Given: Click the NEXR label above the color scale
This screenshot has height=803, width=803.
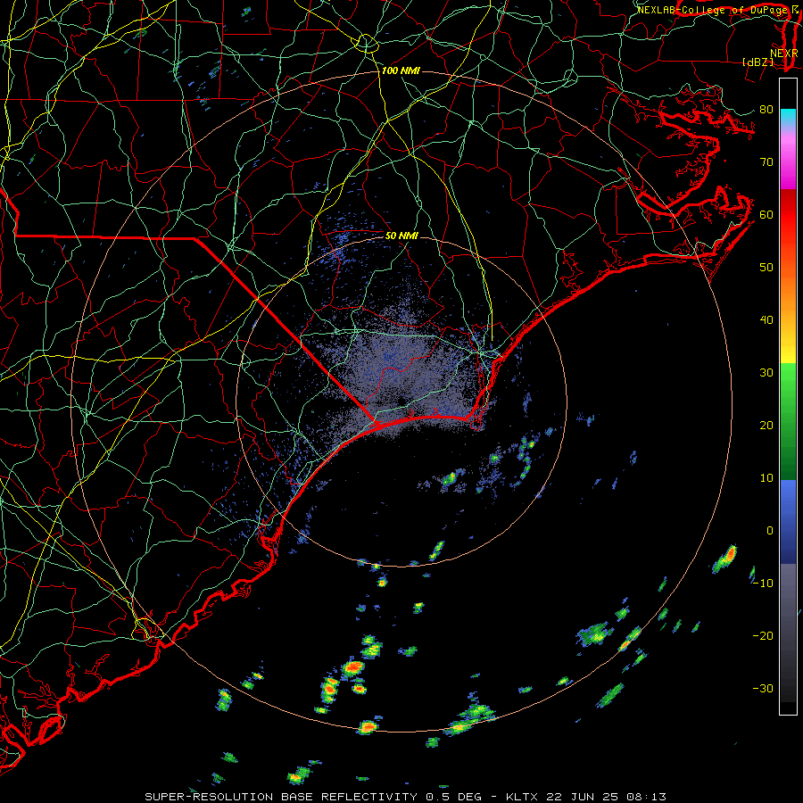Looking at the screenshot, I should point(784,54).
